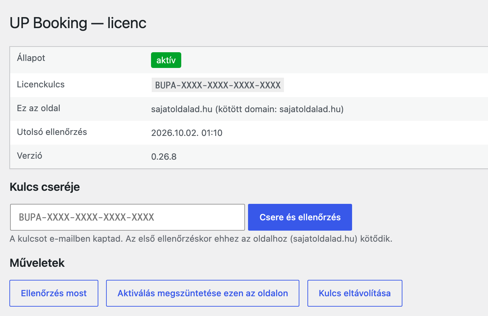Click the Állapot row label

(x=31, y=58)
